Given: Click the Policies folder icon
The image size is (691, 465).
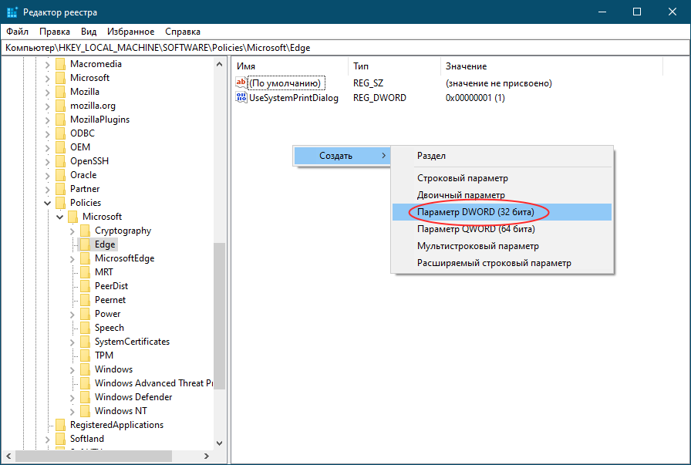Looking at the screenshot, I should click(x=61, y=203).
